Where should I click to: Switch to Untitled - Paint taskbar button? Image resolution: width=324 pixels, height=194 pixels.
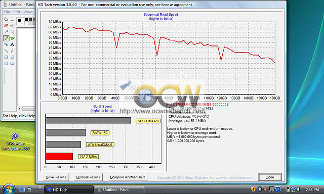point(119,189)
